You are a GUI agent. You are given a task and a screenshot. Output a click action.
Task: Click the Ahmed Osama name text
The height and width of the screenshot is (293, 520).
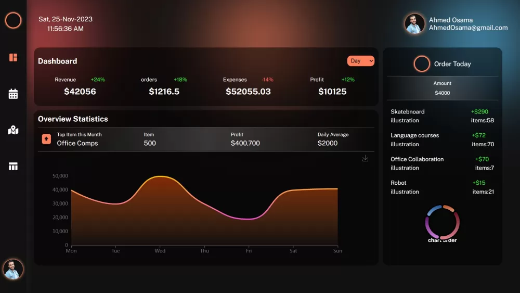pyautogui.click(x=451, y=20)
